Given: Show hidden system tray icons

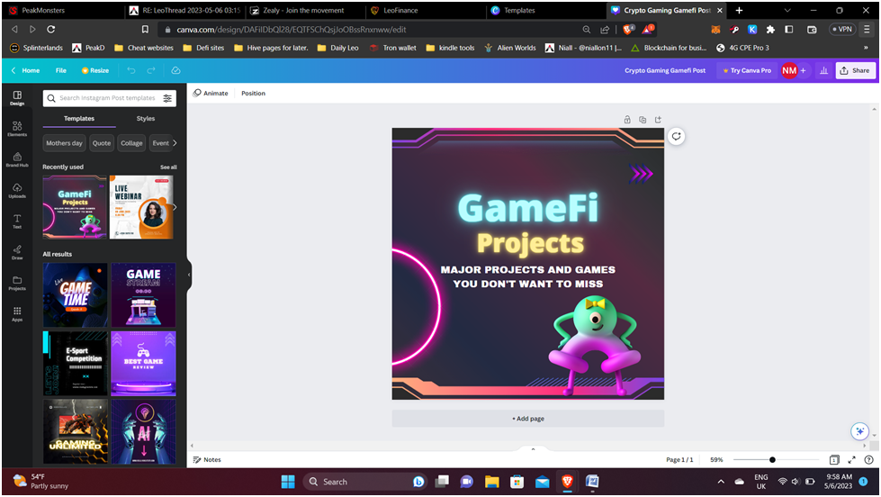Looking at the screenshot, I should [x=721, y=482].
